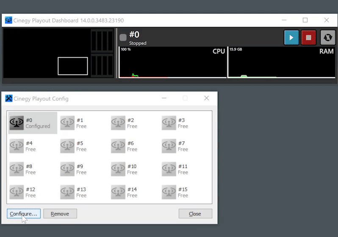Screen dimensions: 338x237
Task: Select engine slot #13 icon
Action: pos(67,192)
